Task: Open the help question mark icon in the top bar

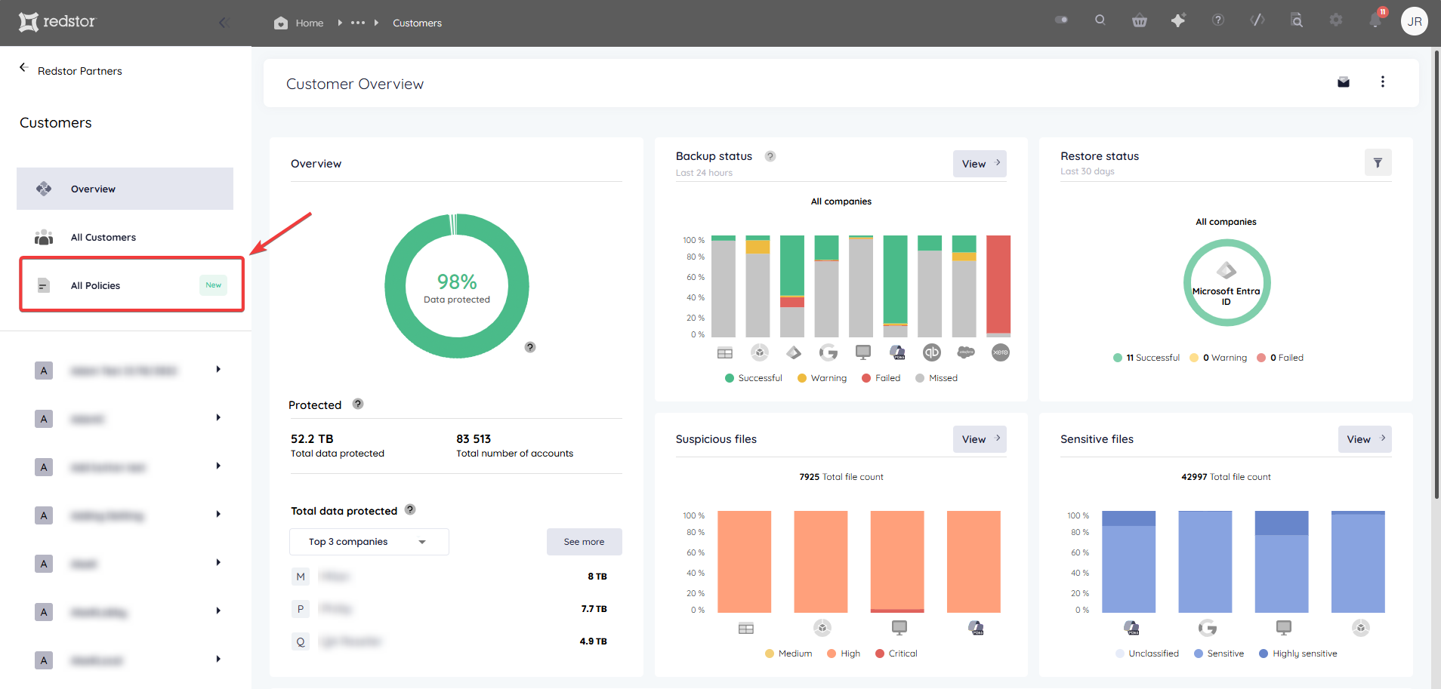Action: (1217, 20)
